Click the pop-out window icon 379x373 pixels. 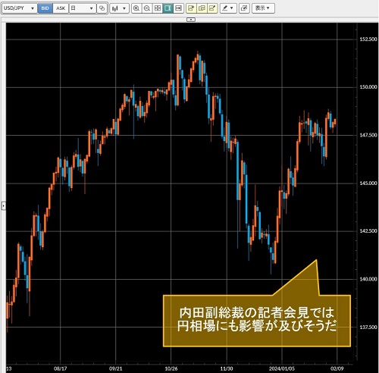[244, 8]
